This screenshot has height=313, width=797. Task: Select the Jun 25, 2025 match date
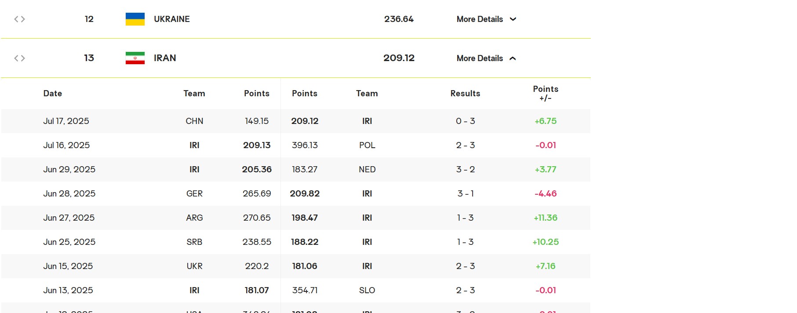point(69,242)
